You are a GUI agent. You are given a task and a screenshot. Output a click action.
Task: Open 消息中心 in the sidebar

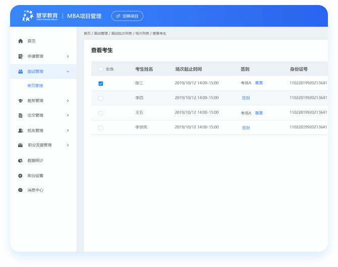pyautogui.click(x=35, y=190)
